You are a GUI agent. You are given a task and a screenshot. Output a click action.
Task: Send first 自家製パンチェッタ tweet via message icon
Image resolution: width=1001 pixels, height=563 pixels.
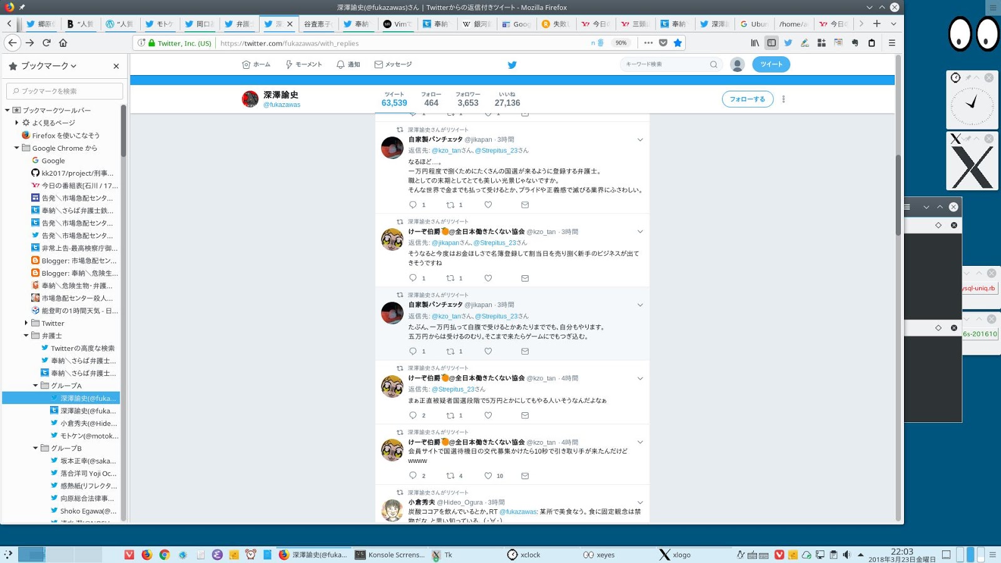tap(525, 205)
